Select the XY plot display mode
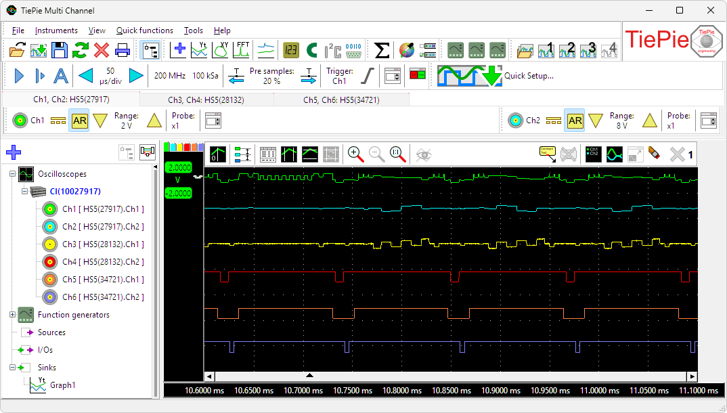This screenshot has height=413, width=727. [221, 49]
